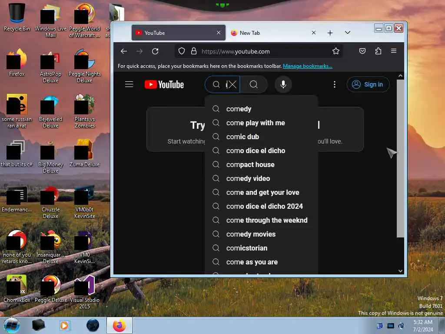
Task: Select the compact house suggestion
Action: click(261, 165)
